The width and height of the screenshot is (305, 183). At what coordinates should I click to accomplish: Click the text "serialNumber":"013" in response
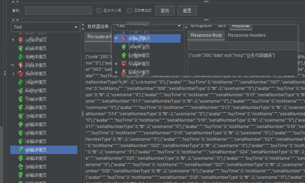click(x=212, y=108)
